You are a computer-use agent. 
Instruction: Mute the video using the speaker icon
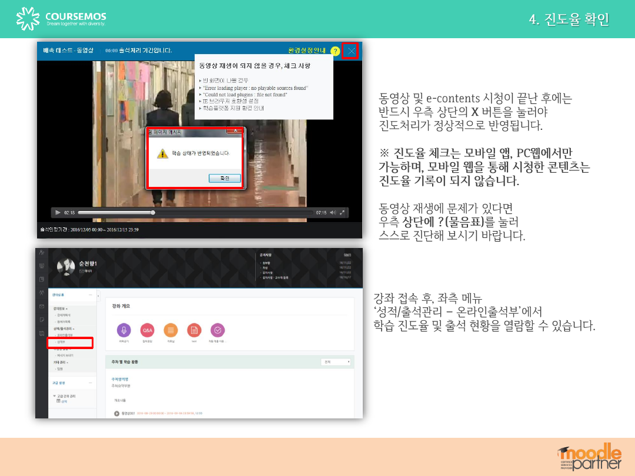pos(333,212)
